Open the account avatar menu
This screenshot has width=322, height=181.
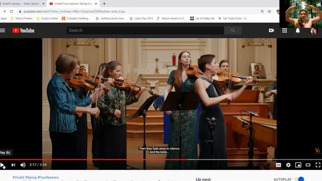pos(313,31)
